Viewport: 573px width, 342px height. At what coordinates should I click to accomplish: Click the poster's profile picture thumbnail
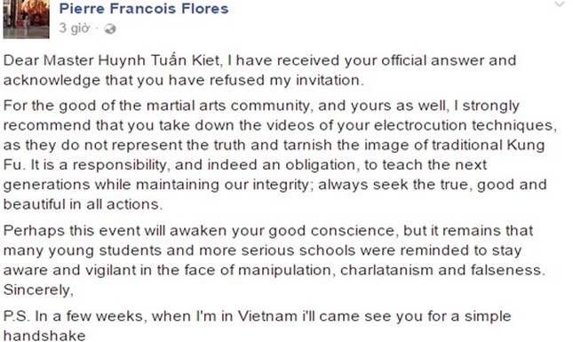click(26, 19)
